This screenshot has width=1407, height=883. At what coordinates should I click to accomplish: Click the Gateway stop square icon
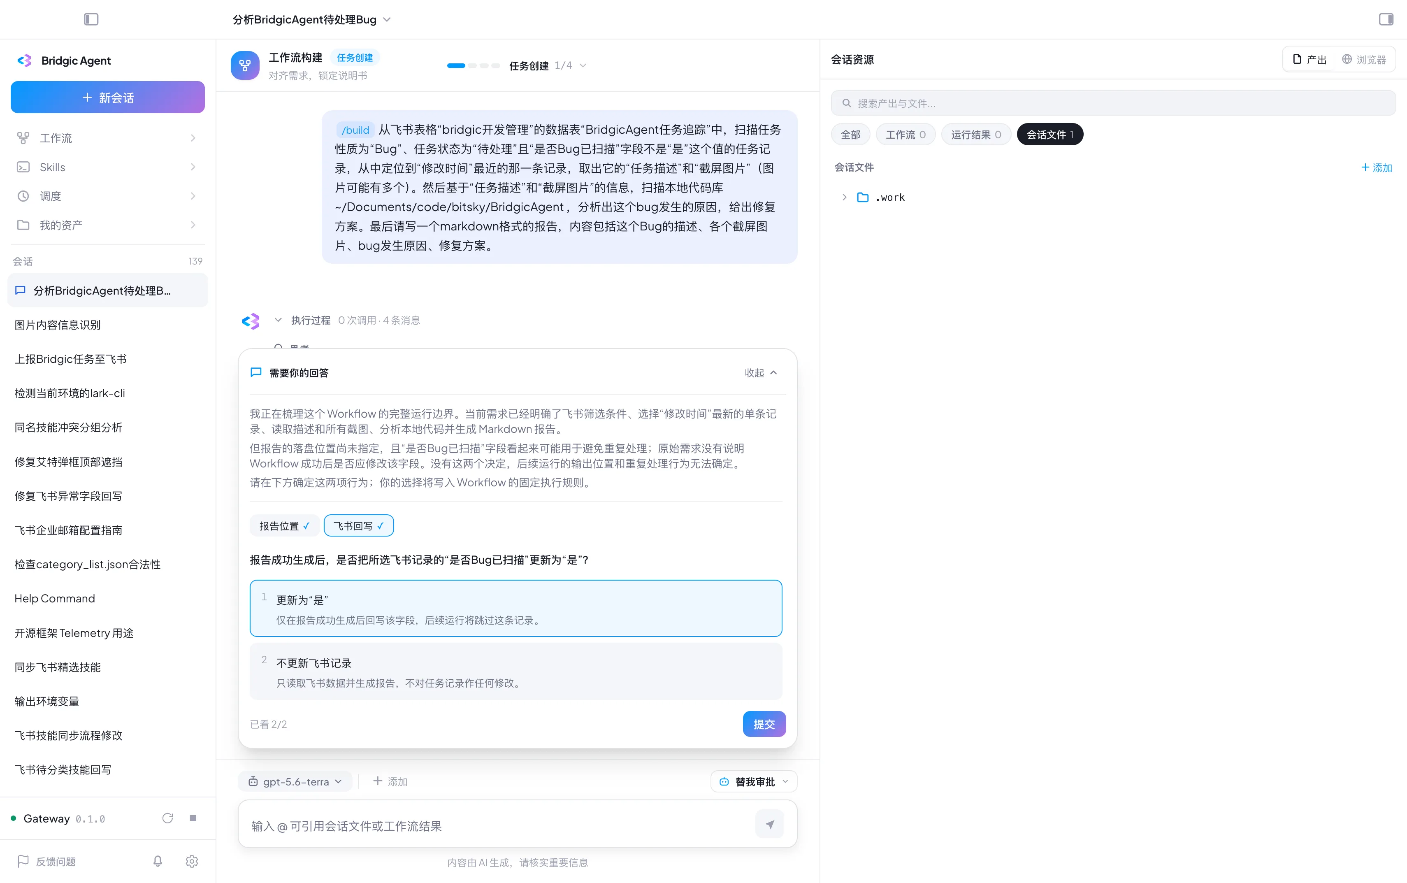pyautogui.click(x=193, y=818)
